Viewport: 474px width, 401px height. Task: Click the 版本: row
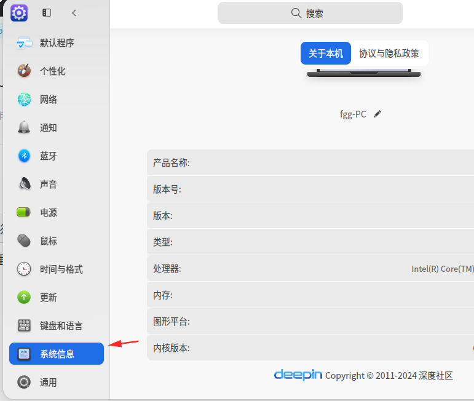(x=310, y=216)
